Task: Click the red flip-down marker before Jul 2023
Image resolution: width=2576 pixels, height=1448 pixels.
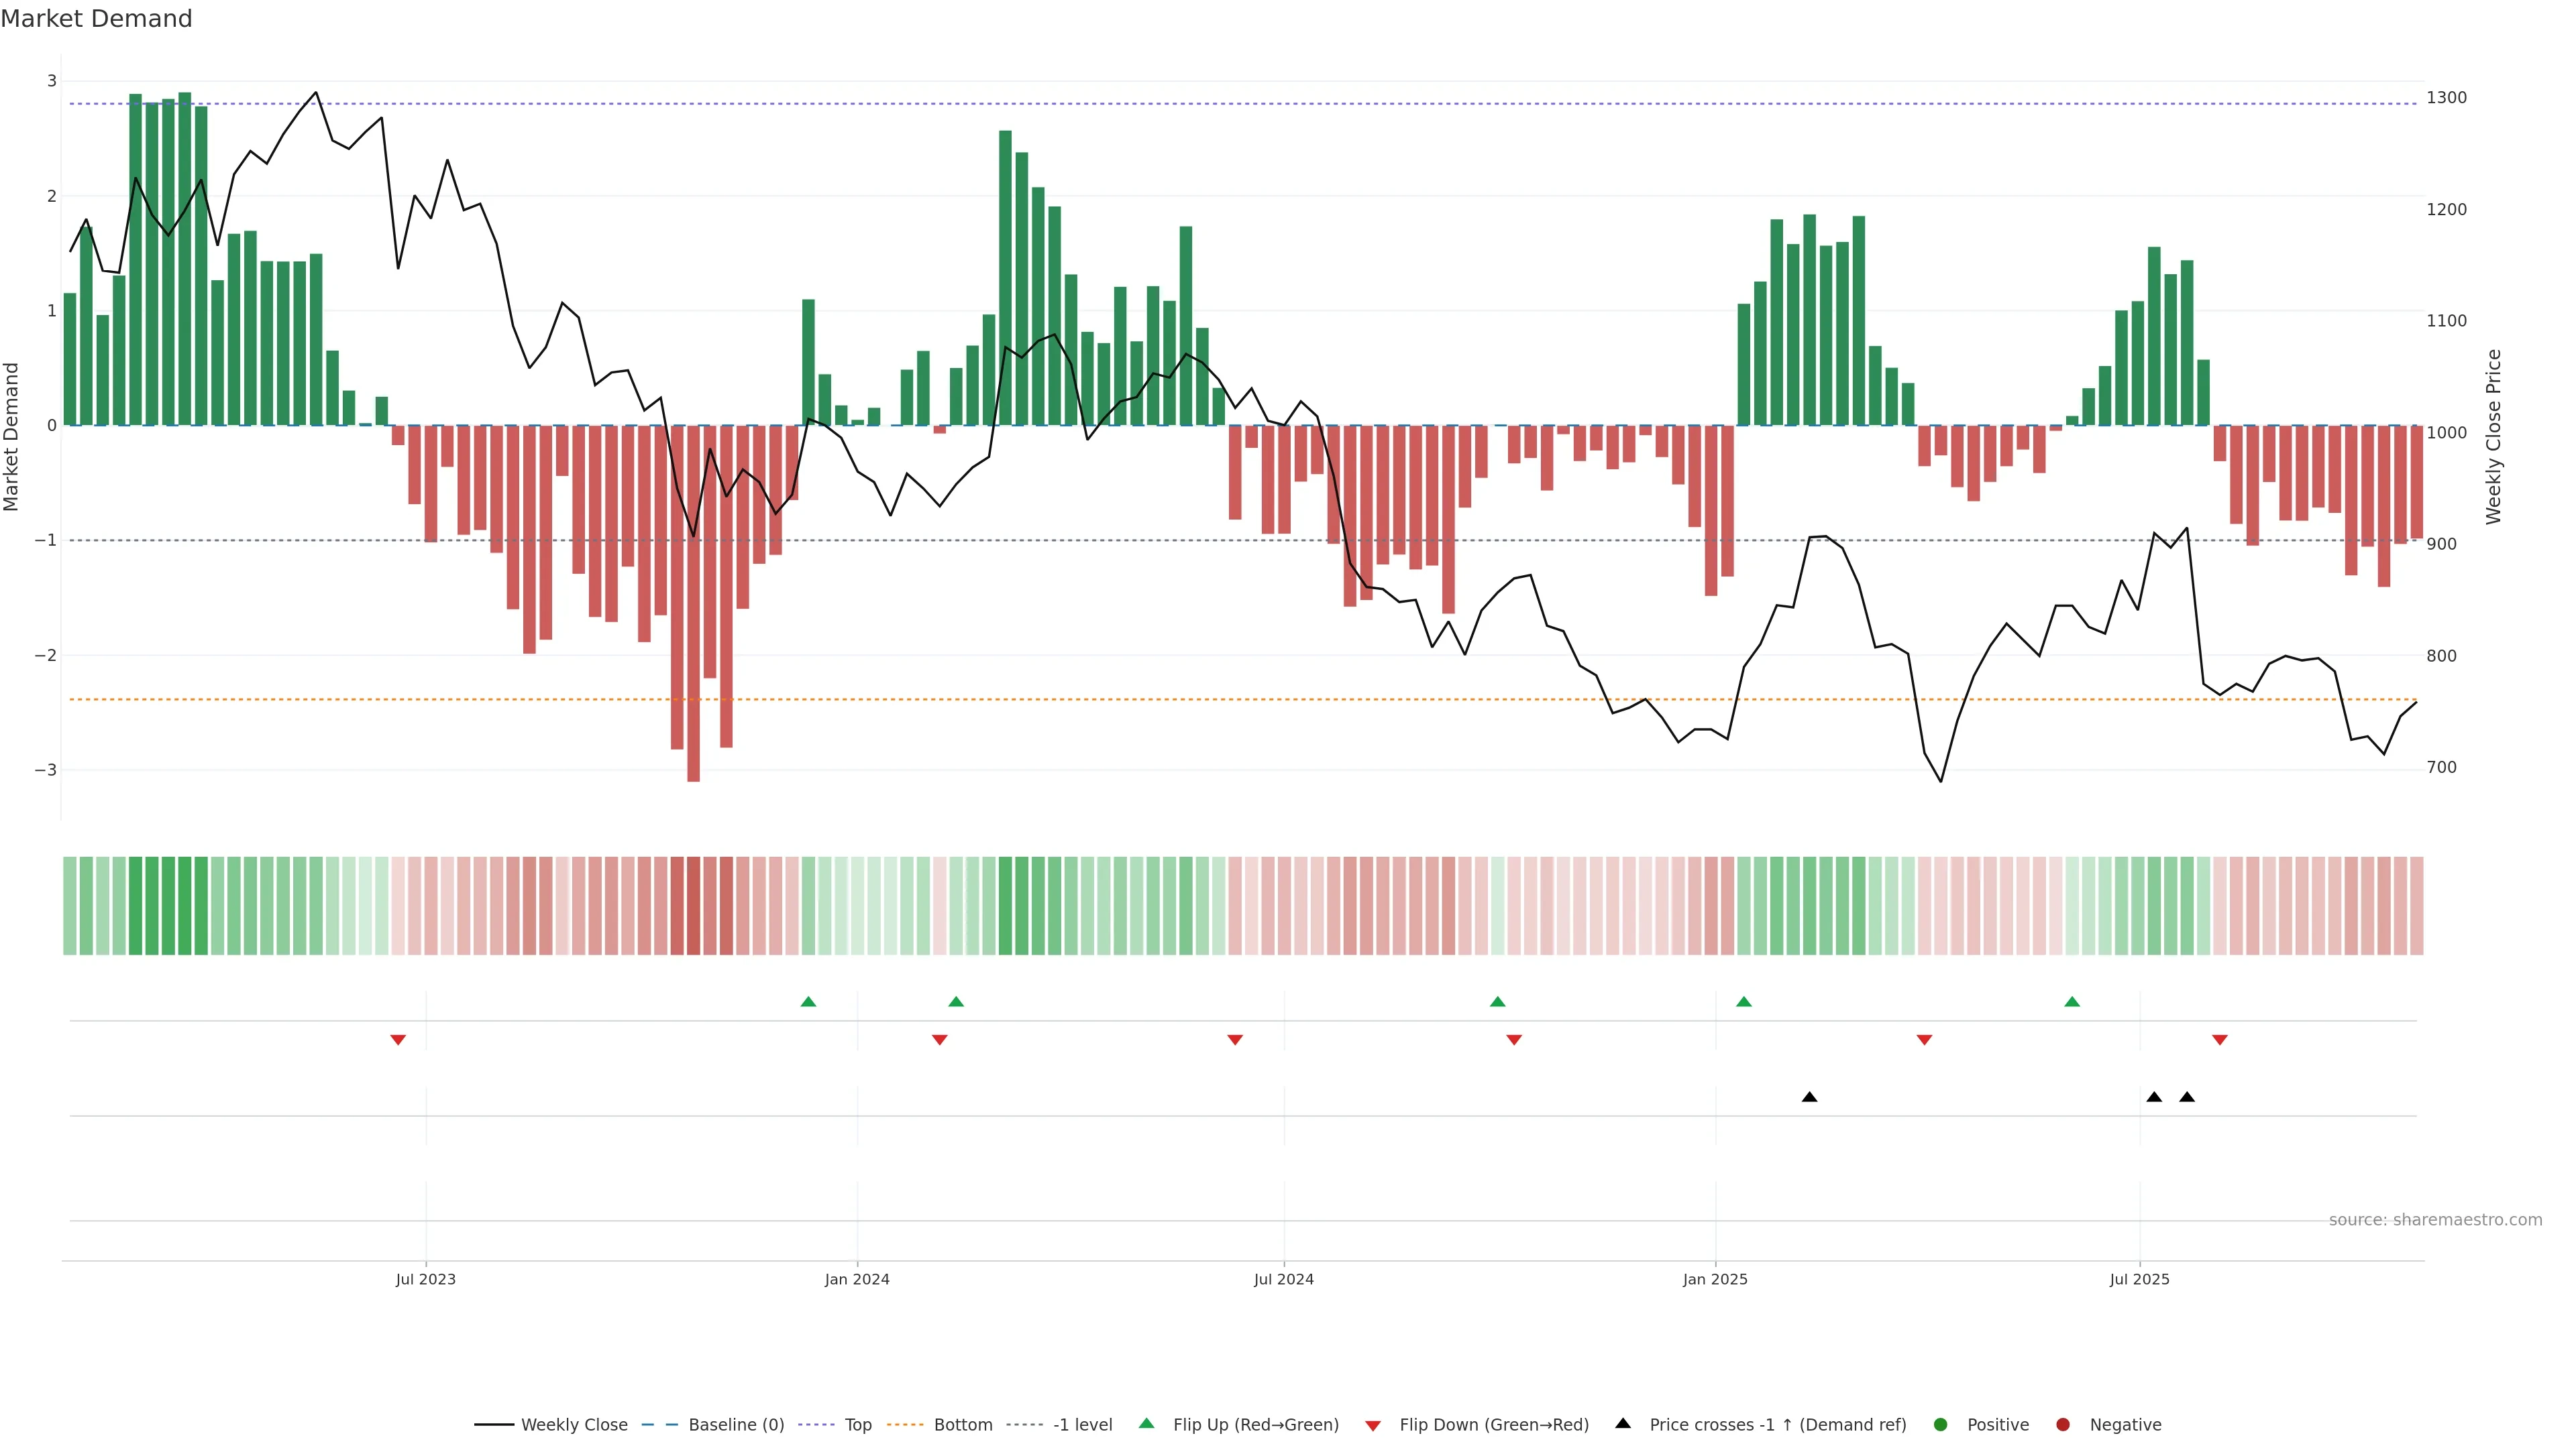Action: pyautogui.click(x=397, y=1040)
